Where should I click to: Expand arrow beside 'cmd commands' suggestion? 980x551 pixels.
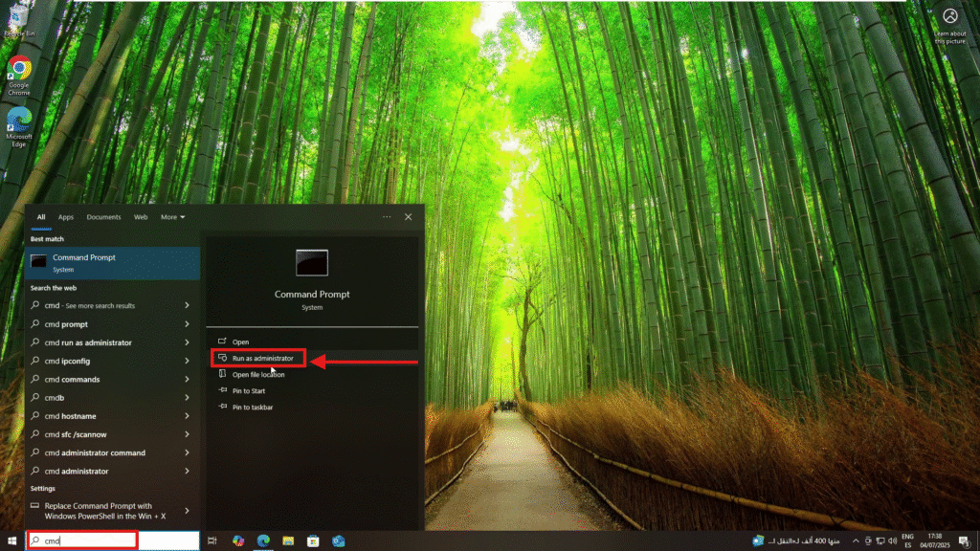tap(187, 379)
